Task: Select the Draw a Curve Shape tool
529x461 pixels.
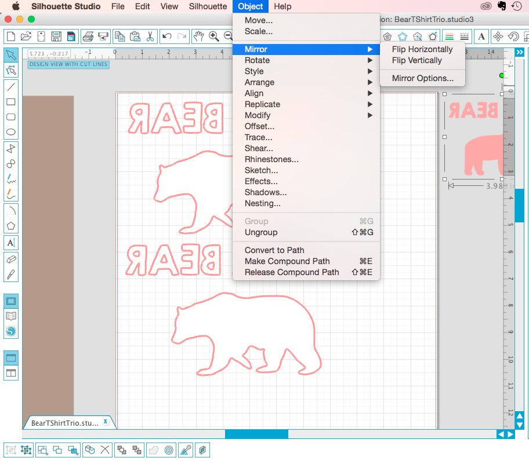Action: [11, 164]
